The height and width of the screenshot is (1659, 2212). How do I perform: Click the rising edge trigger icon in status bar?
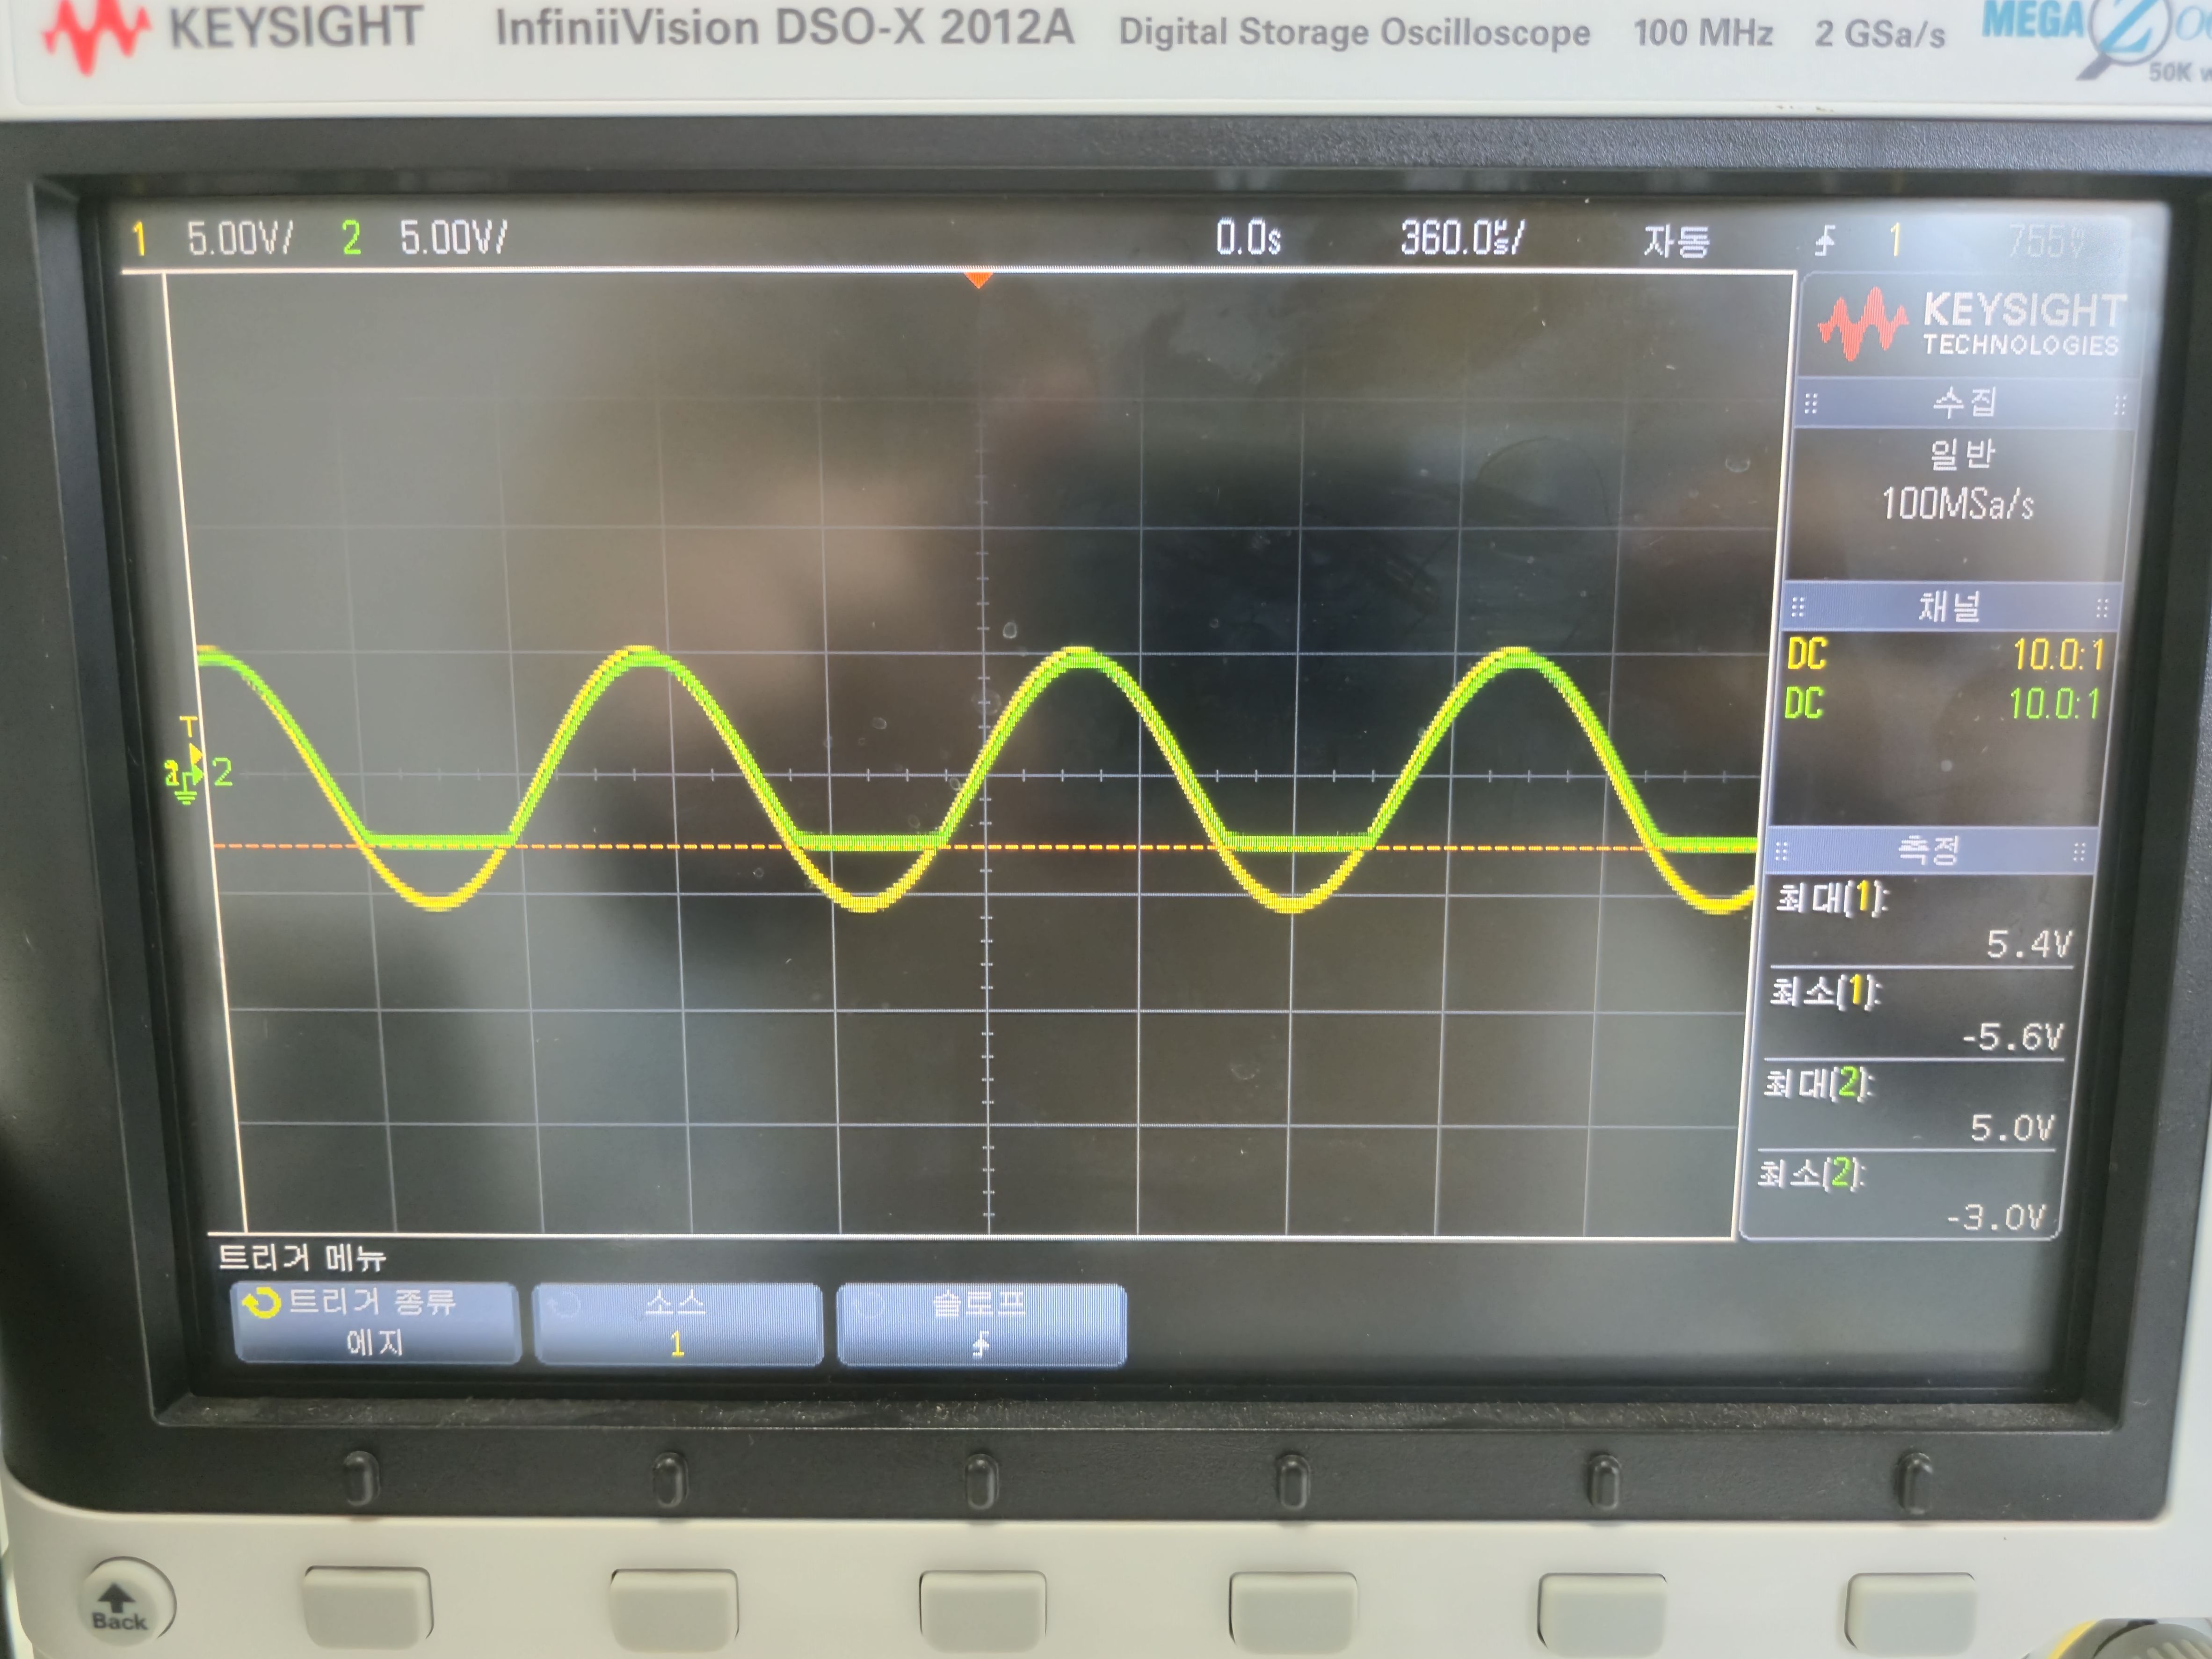(1825, 240)
